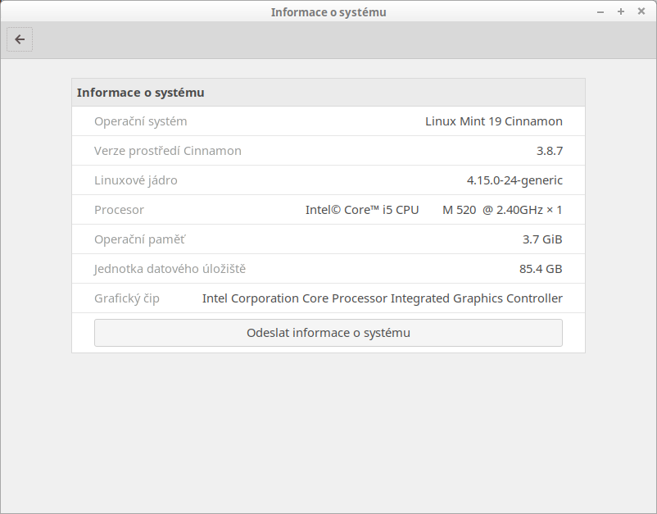Close the Informace o systému window
The height and width of the screenshot is (514, 657).
coord(641,11)
